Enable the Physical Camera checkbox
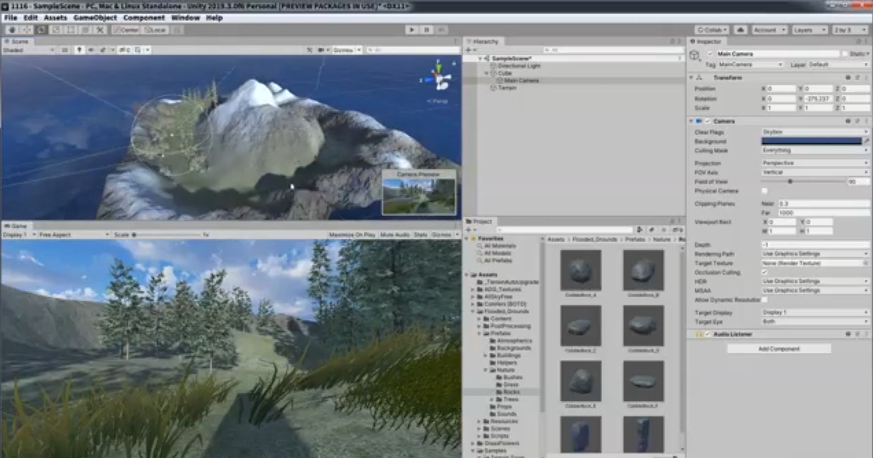 pos(765,191)
